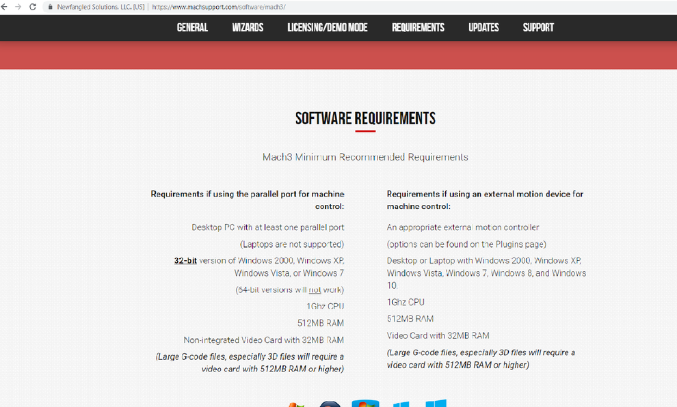Open the Updates navigation item
677x407 pixels.
click(483, 28)
